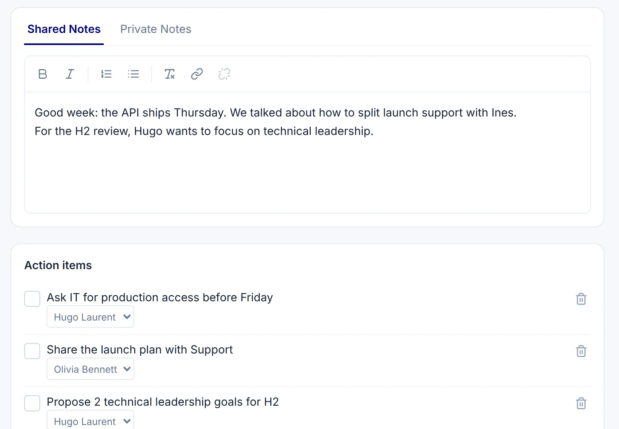Click the 'Propose 2 technical leadership goals for H2' text
This screenshot has width=619, height=429.
click(x=163, y=402)
